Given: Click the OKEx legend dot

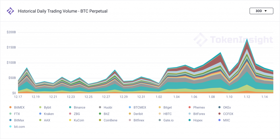Looking at the screenshot, I should click(x=220, y=107).
